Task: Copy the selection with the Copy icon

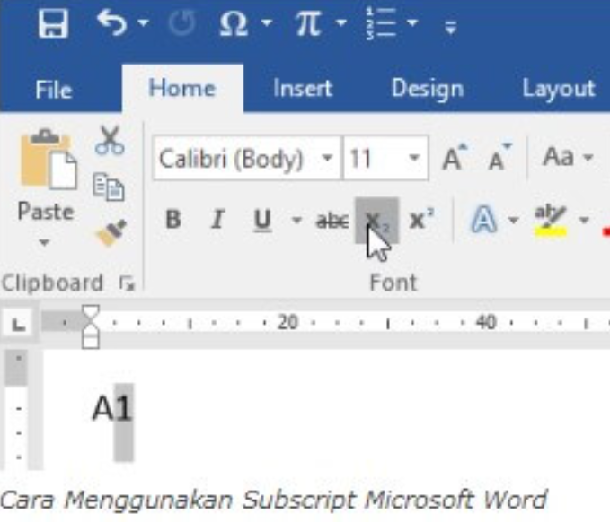Action: coord(109,187)
